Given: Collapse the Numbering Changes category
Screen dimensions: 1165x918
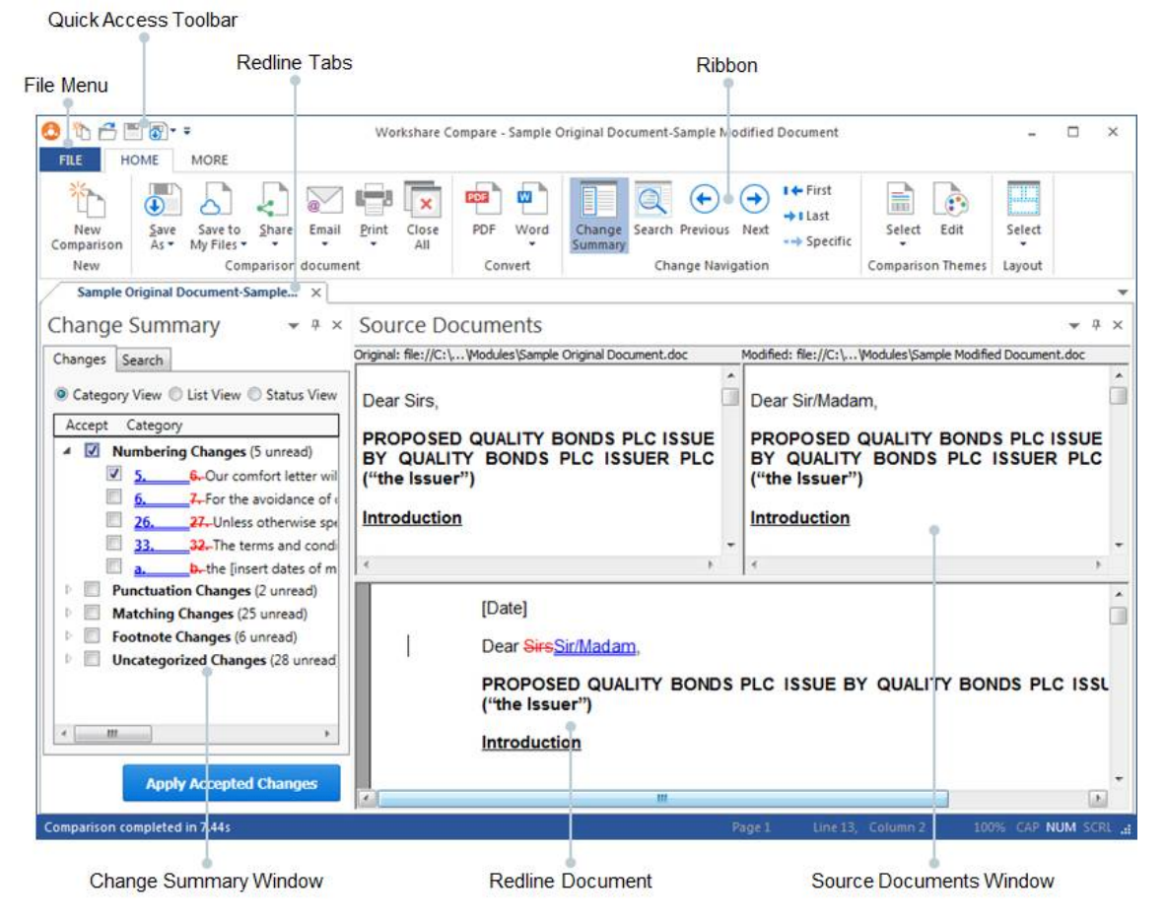Looking at the screenshot, I should (68, 451).
